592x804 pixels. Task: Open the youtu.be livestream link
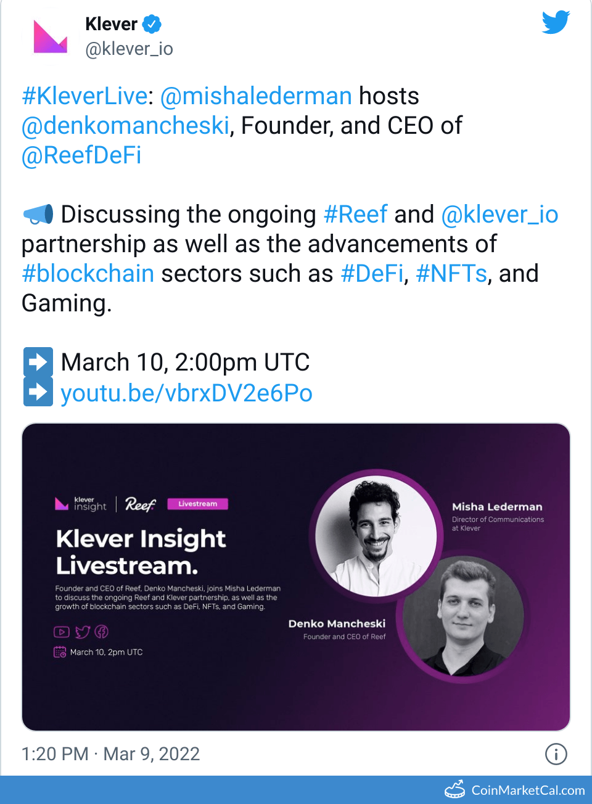[186, 393]
